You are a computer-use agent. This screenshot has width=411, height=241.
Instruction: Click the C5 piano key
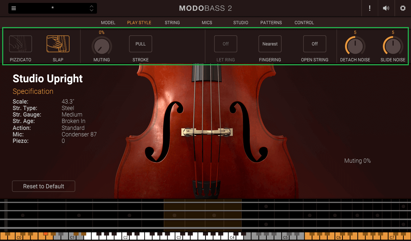[x=285, y=237]
